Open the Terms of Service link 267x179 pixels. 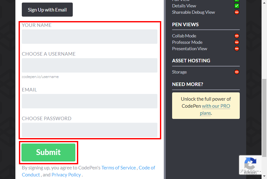[x=119, y=167]
